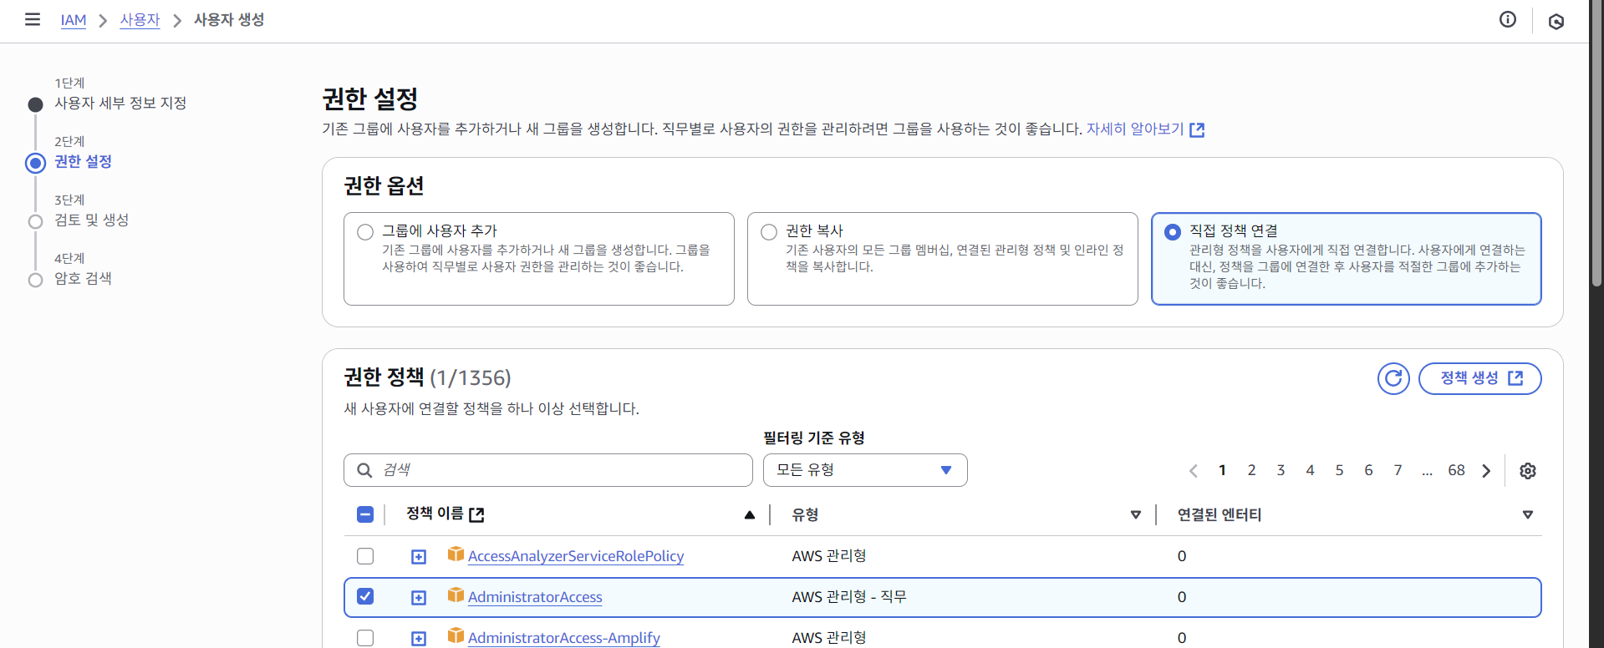Uncheck AdministratorAccess policy checkbox
This screenshot has height=648, width=1604.
tap(365, 596)
